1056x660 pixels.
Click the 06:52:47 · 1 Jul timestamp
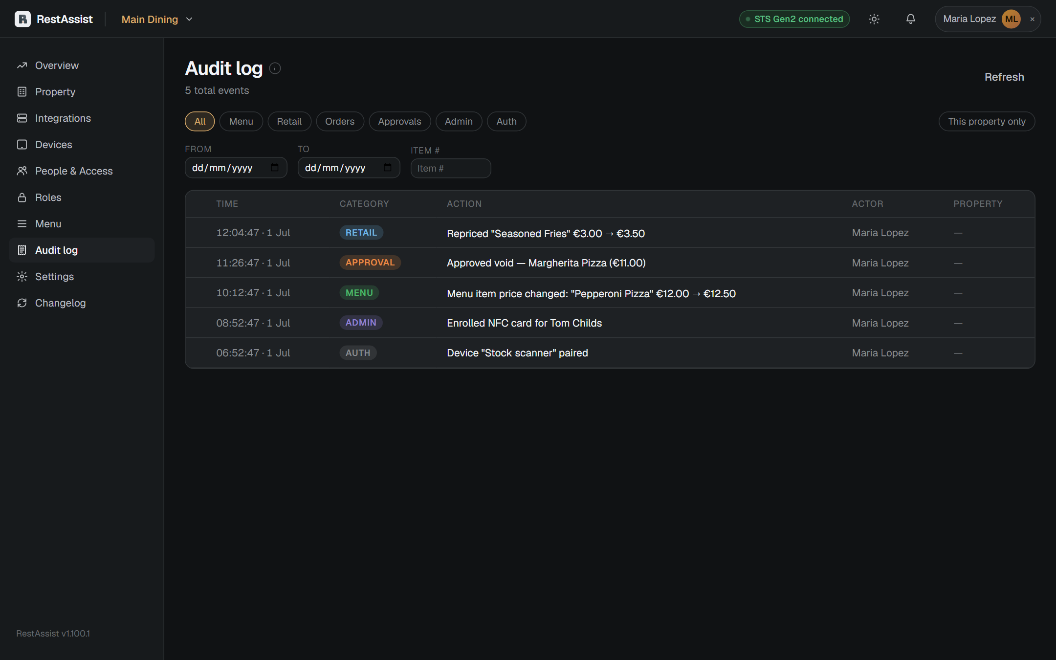pos(253,353)
